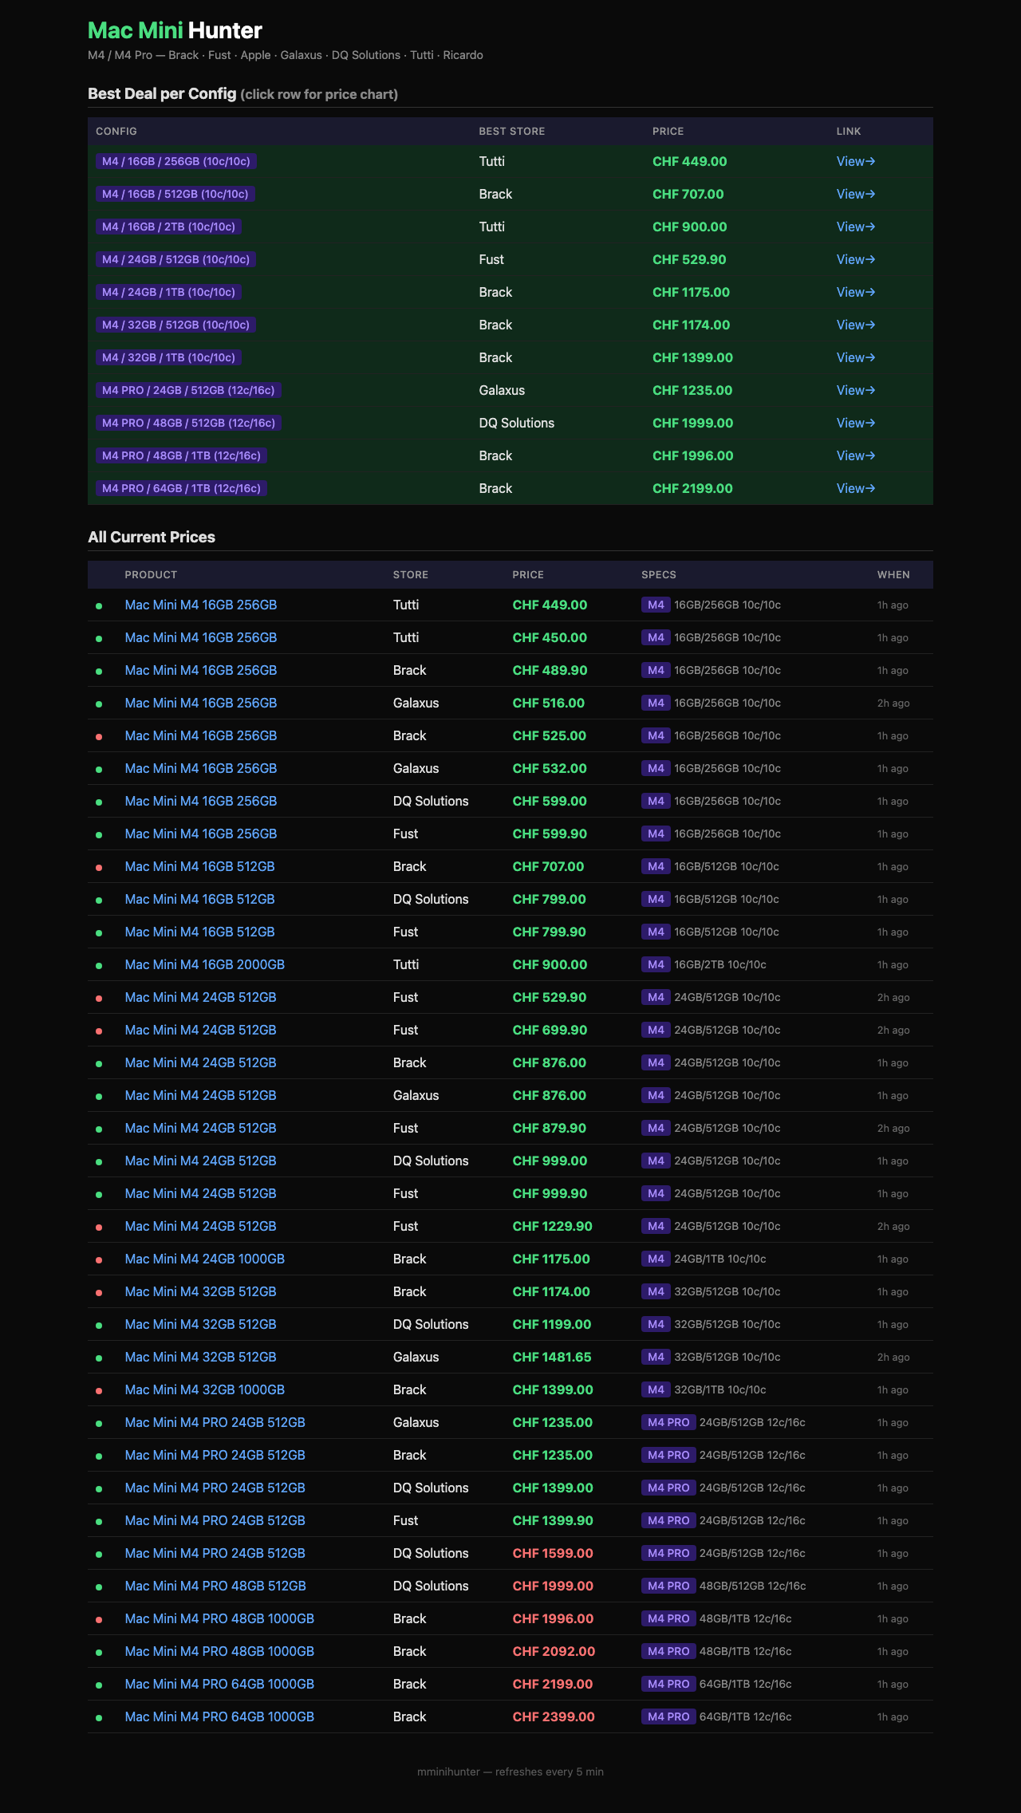Open View link for M4 32GB 512GB config

[x=856, y=325]
